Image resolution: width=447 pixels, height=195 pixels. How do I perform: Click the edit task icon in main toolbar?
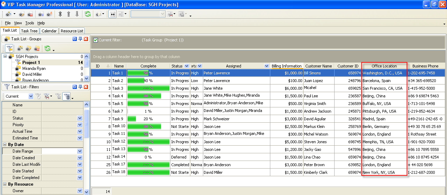click(x=22, y=14)
